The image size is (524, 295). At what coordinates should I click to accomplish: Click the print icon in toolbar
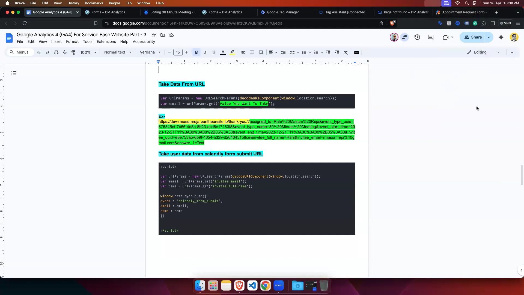56,52
